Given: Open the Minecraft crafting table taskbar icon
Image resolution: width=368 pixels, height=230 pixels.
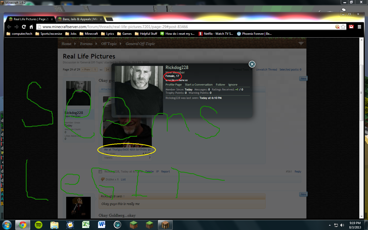Looking at the screenshot, I should tap(165, 225).
